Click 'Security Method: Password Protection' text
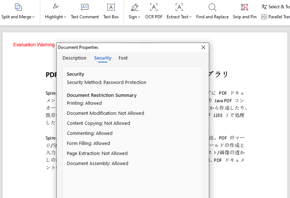The image size is (290, 198). pyautogui.click(x=106, y=82)
